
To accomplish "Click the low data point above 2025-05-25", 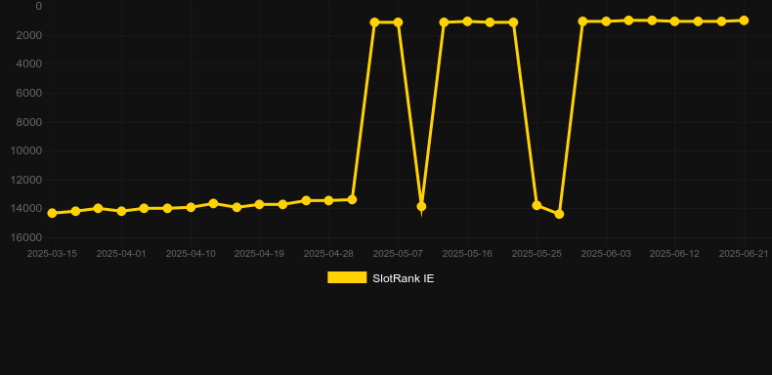I will pos(536,205).
